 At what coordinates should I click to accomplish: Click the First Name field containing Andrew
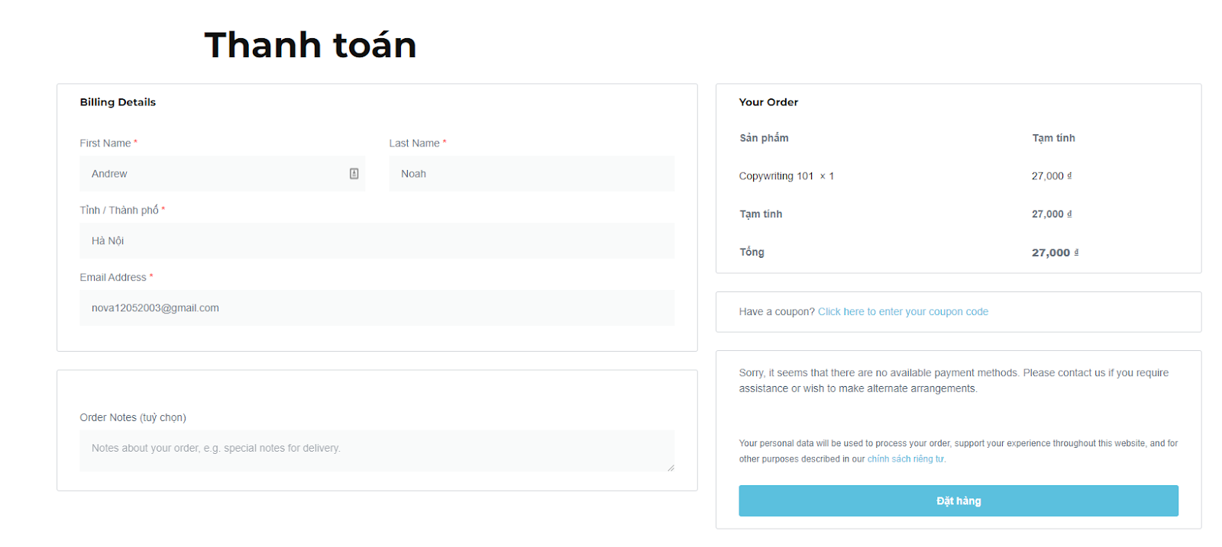[x=222, y=174]
